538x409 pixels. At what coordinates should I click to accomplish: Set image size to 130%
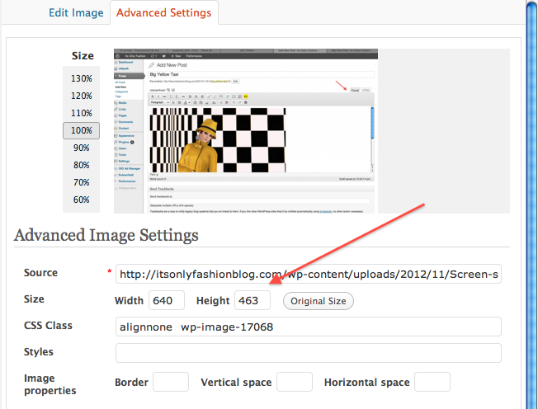(x=81, y=78)
